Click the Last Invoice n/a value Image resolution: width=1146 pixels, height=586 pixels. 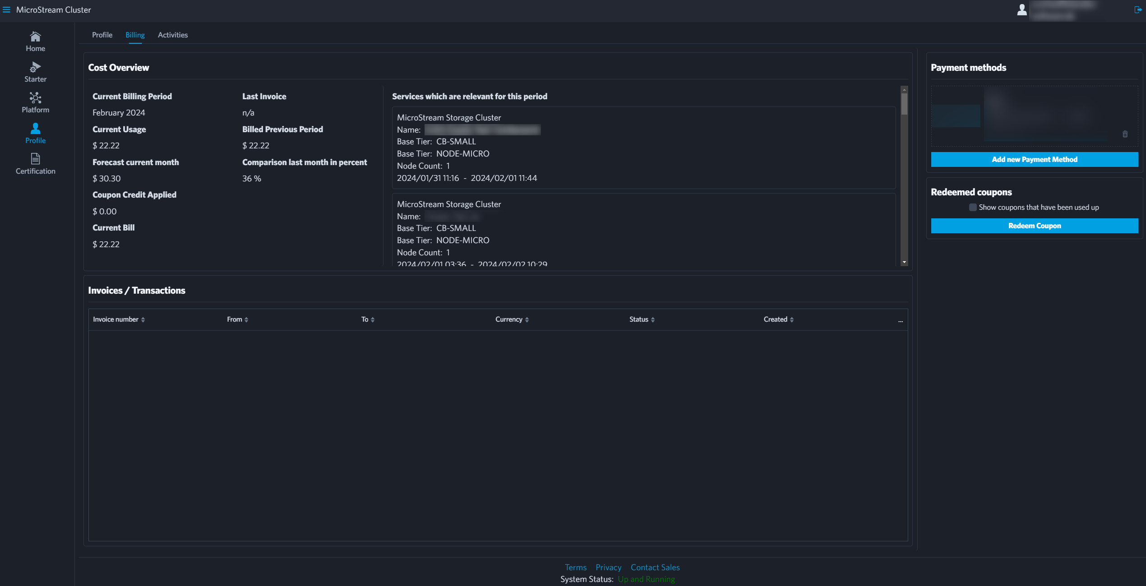(x=248, y=112)
